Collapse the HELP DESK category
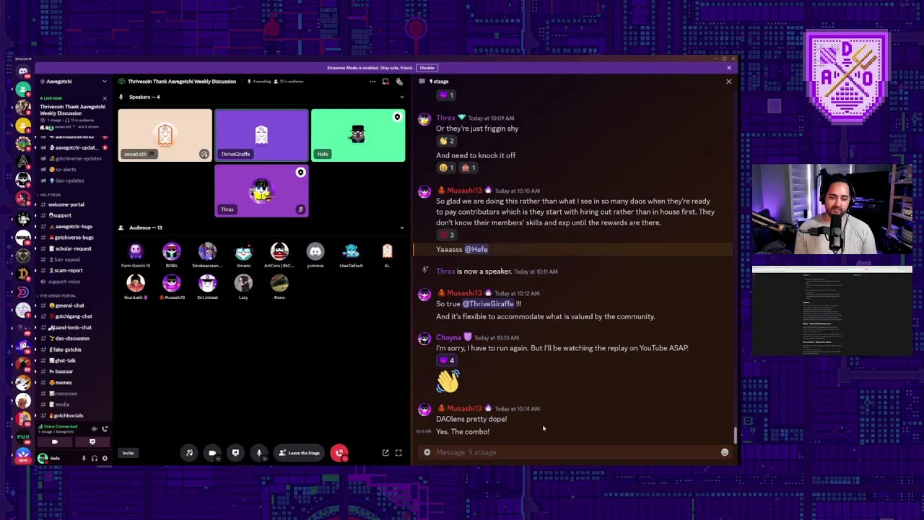924x520 pixels. point(51,195)
